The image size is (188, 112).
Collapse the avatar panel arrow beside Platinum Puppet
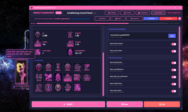click(14, 87)
